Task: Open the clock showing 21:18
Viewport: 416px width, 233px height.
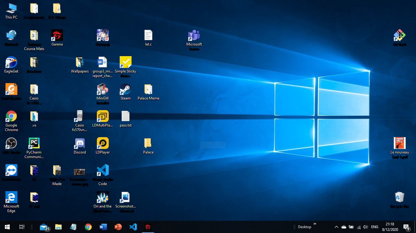Action: [x=390, y=227]
